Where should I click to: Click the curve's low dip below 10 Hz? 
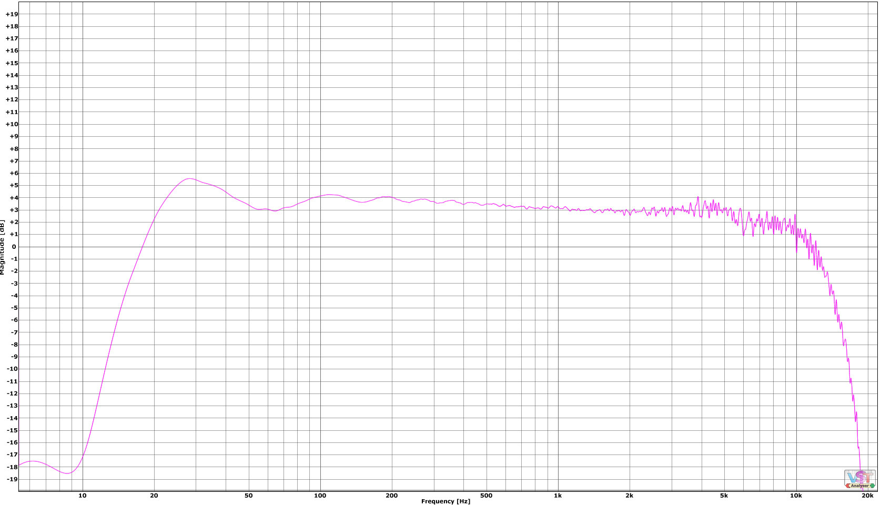(x=67, y=473)
